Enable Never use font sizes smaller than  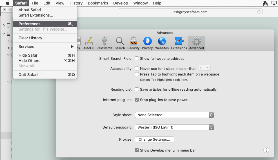(x=137, y=68)
